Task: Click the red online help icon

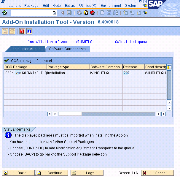Action: click(22, 31)
